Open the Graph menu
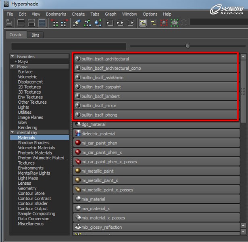The height and width of the screenshot is (242, 248). pyautogui.click(x=110, y=14)
